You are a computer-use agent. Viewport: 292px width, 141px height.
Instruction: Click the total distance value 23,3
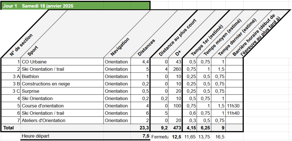(x=143, y=128)
